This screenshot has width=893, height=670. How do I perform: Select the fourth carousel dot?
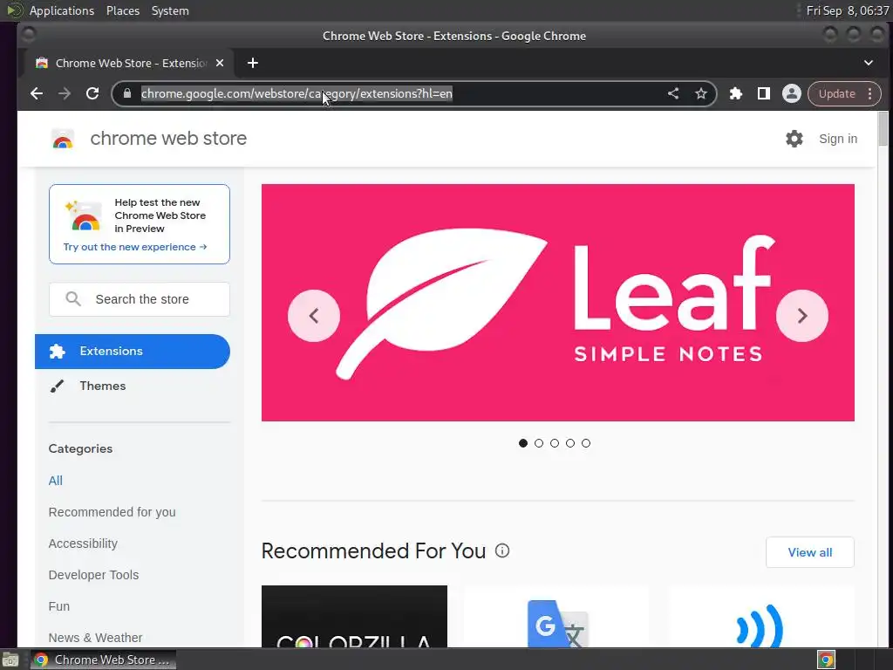(x=570, y=443)
